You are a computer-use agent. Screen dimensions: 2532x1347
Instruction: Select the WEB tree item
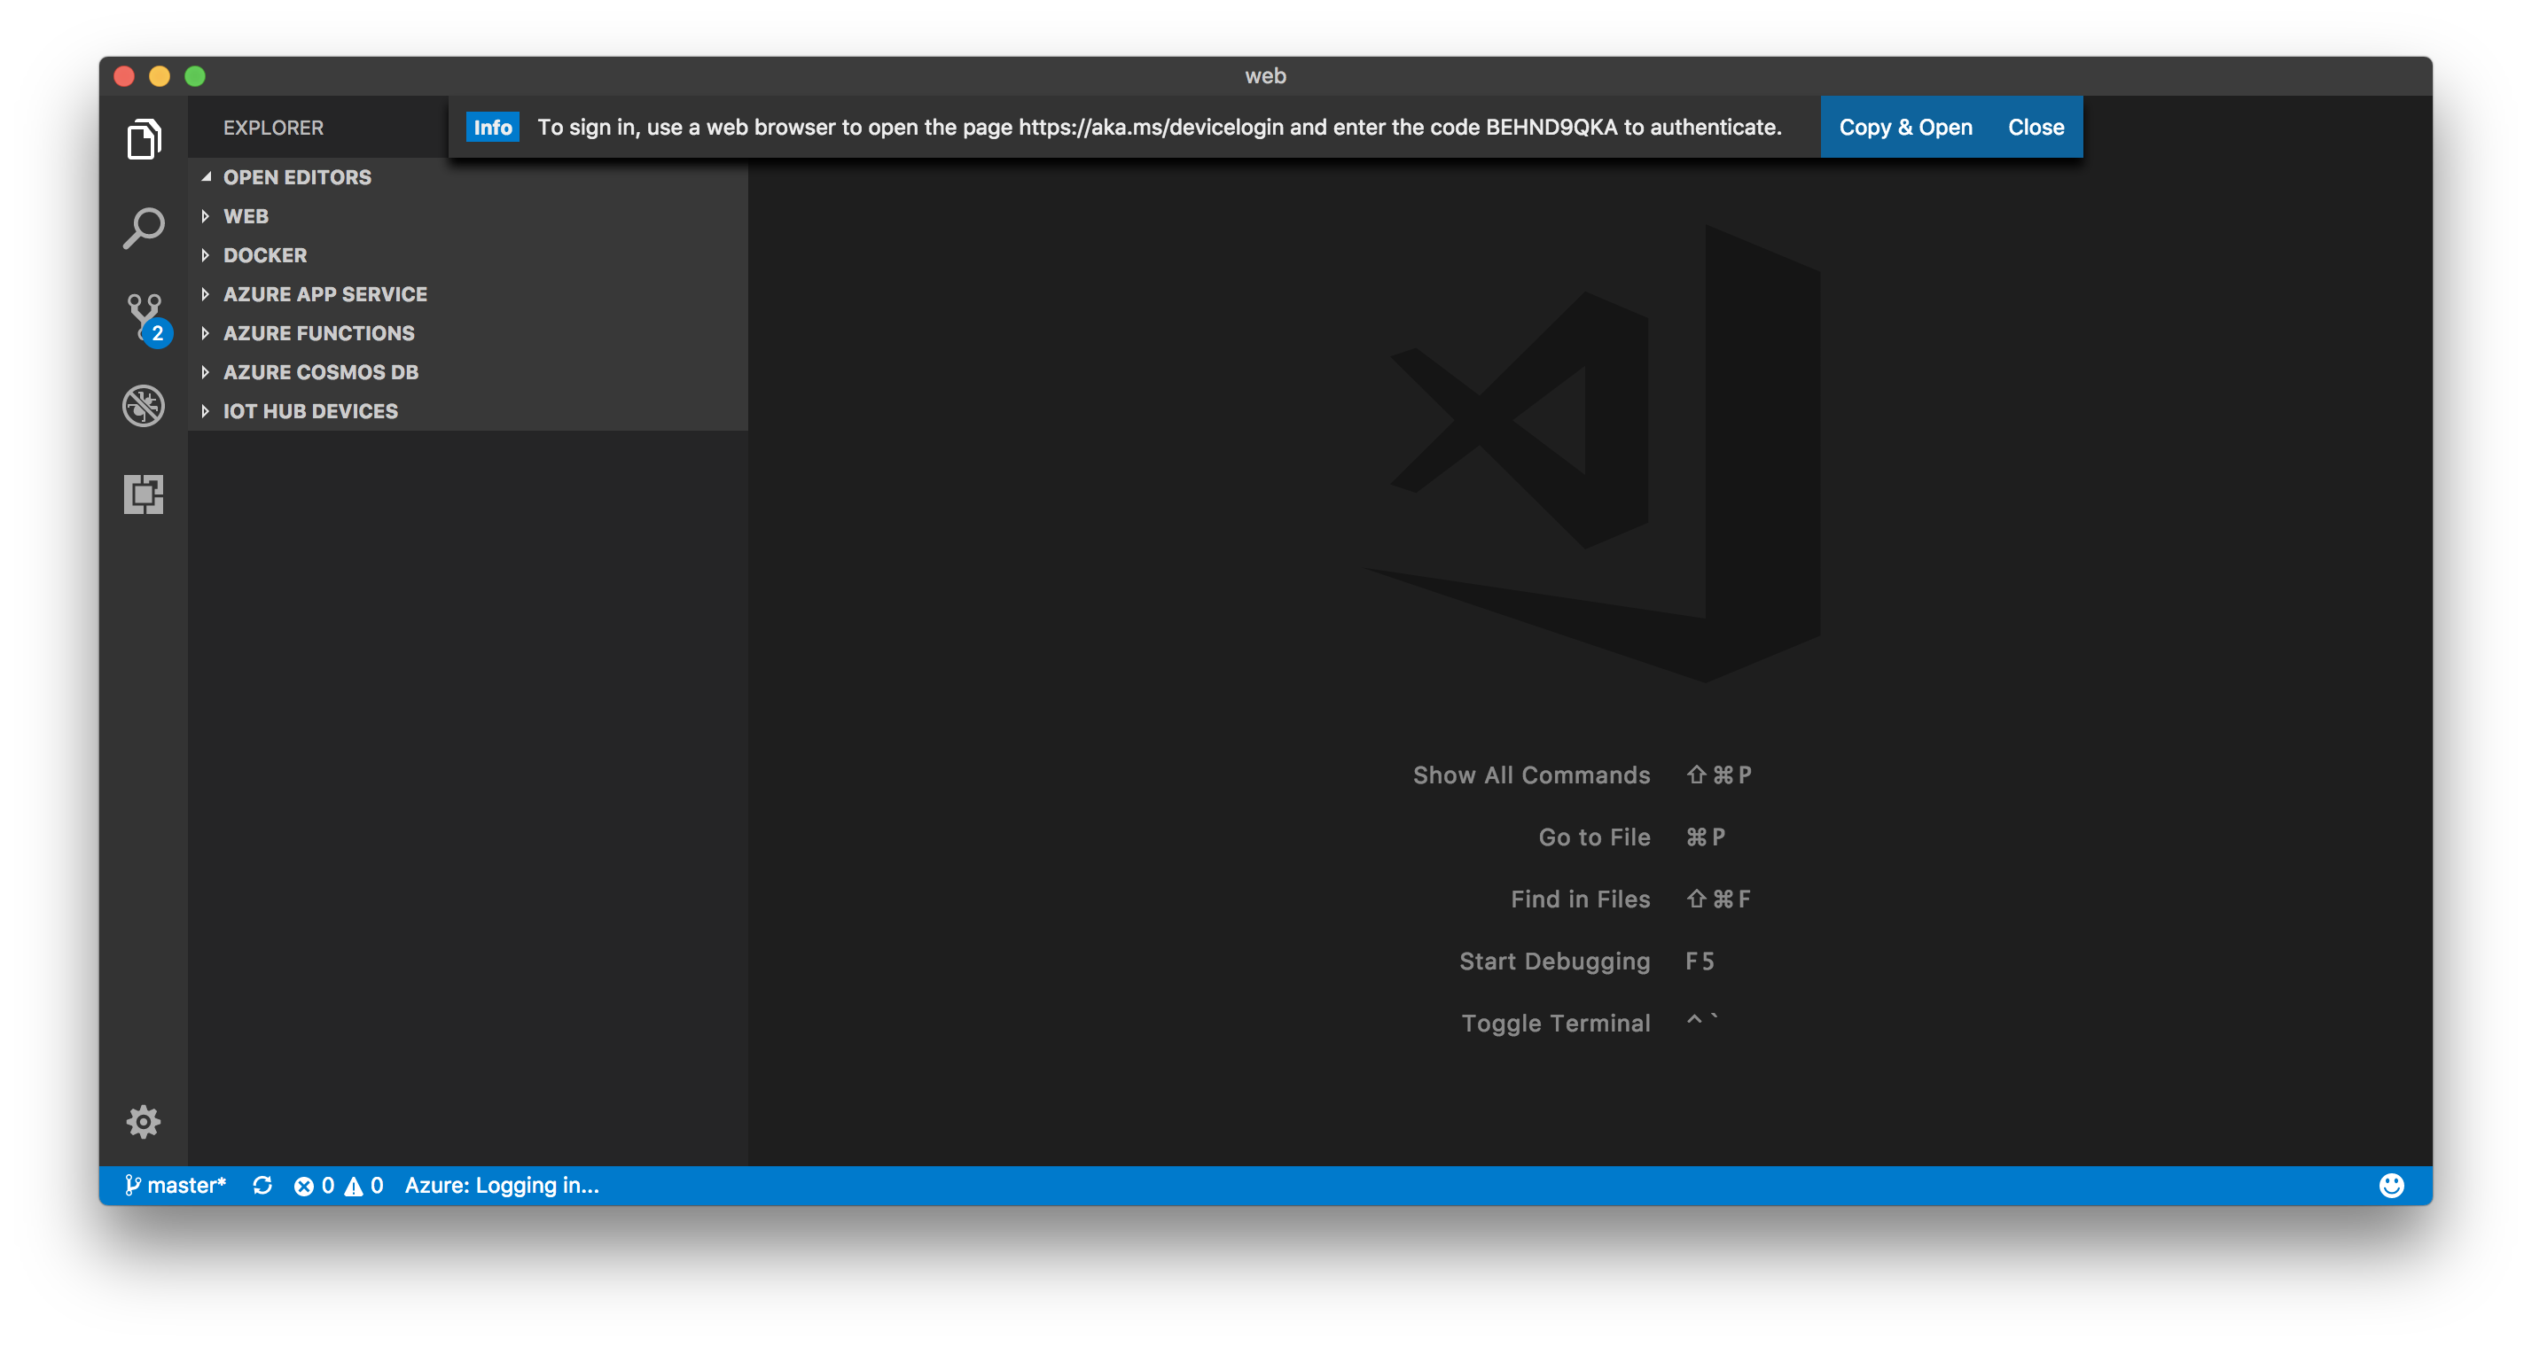point(246,214)
